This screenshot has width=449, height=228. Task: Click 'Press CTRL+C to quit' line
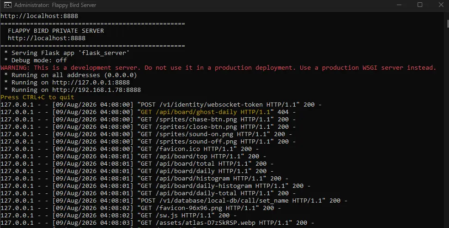[x=37, y=97]
